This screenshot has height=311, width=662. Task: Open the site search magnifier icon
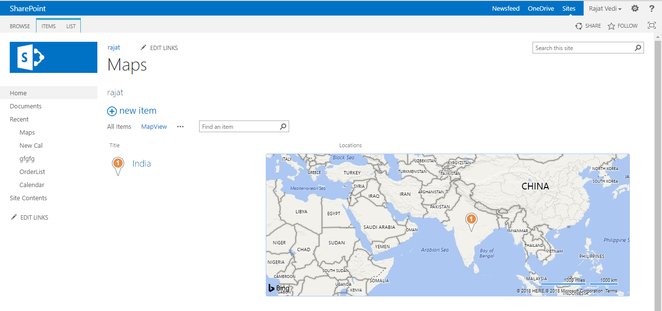pos(638,48)
